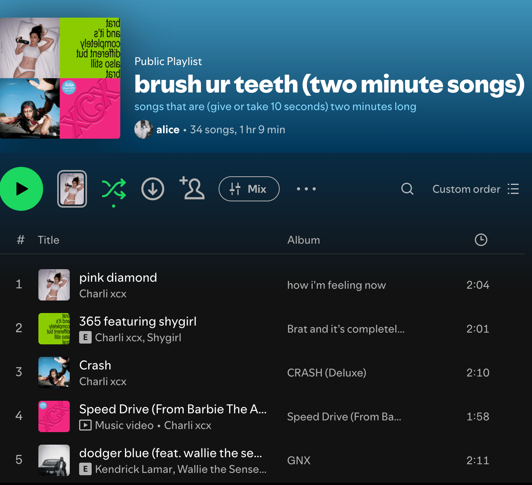Open the three-dot More options menu
The image size is (532, 485).
pyautogui.click(x=306, y=189)
